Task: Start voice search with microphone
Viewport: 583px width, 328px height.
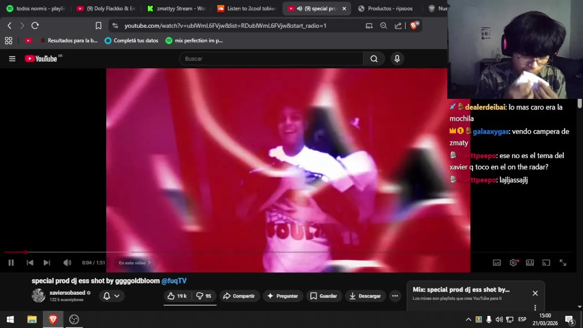Action: [x=397, y=59]
